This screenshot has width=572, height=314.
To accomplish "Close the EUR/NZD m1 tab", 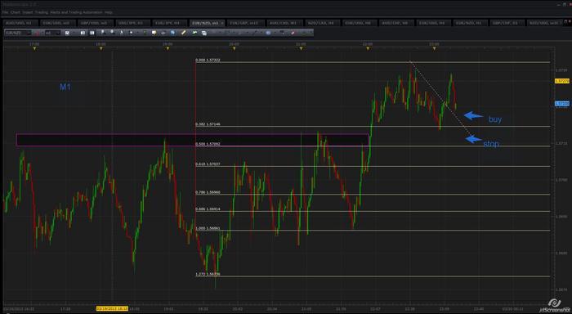I will click(222, 23).
